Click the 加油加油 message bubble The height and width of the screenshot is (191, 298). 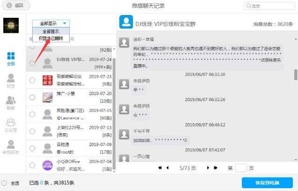[x=160, y=140]
